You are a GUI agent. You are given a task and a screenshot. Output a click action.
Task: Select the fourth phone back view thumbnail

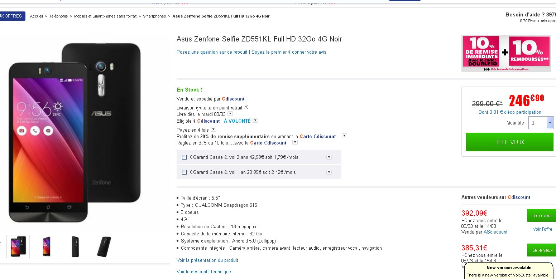point(104,246)
